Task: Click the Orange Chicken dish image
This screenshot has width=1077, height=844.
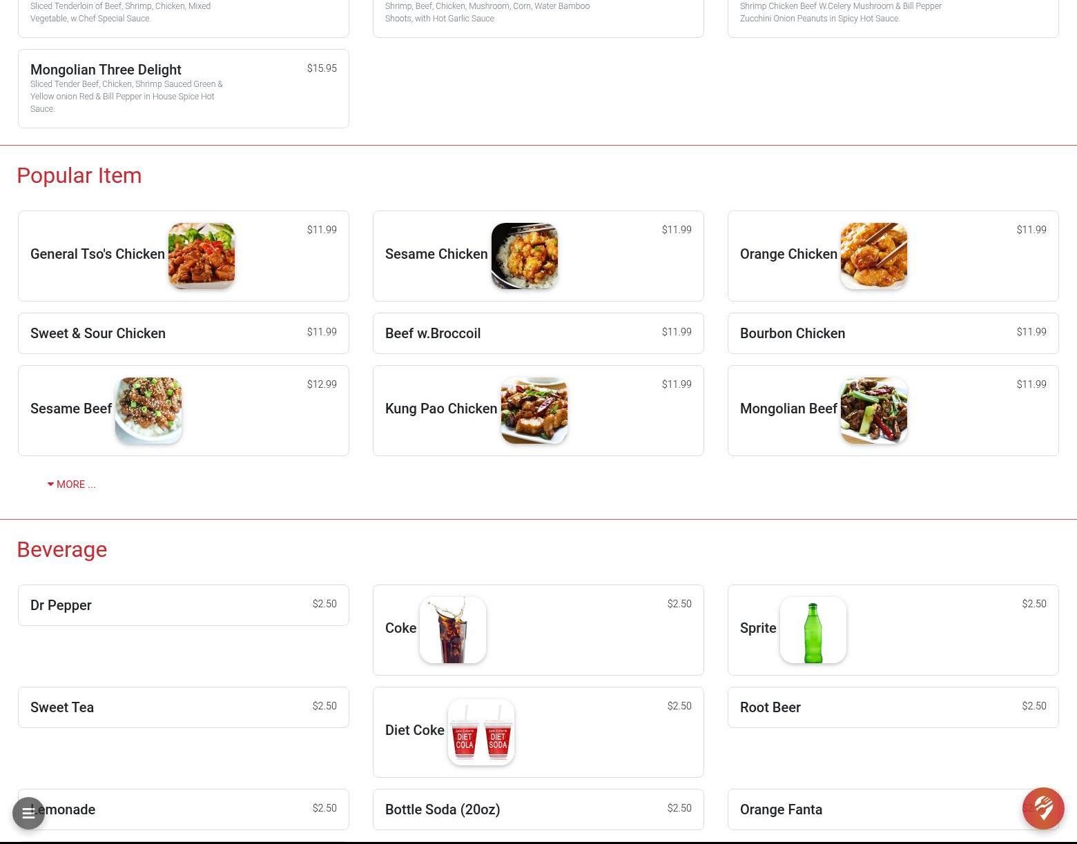Action: (874, 256)
